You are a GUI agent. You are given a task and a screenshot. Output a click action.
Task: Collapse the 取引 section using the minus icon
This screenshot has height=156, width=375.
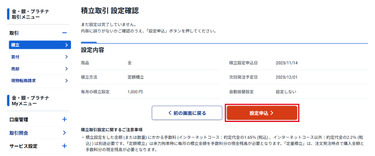pyautogui.click(x=64, y=33)
